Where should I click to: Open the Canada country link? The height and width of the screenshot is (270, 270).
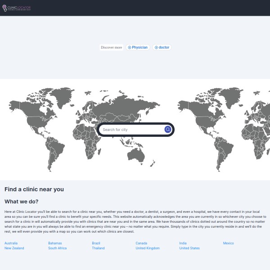click(141, 243)
